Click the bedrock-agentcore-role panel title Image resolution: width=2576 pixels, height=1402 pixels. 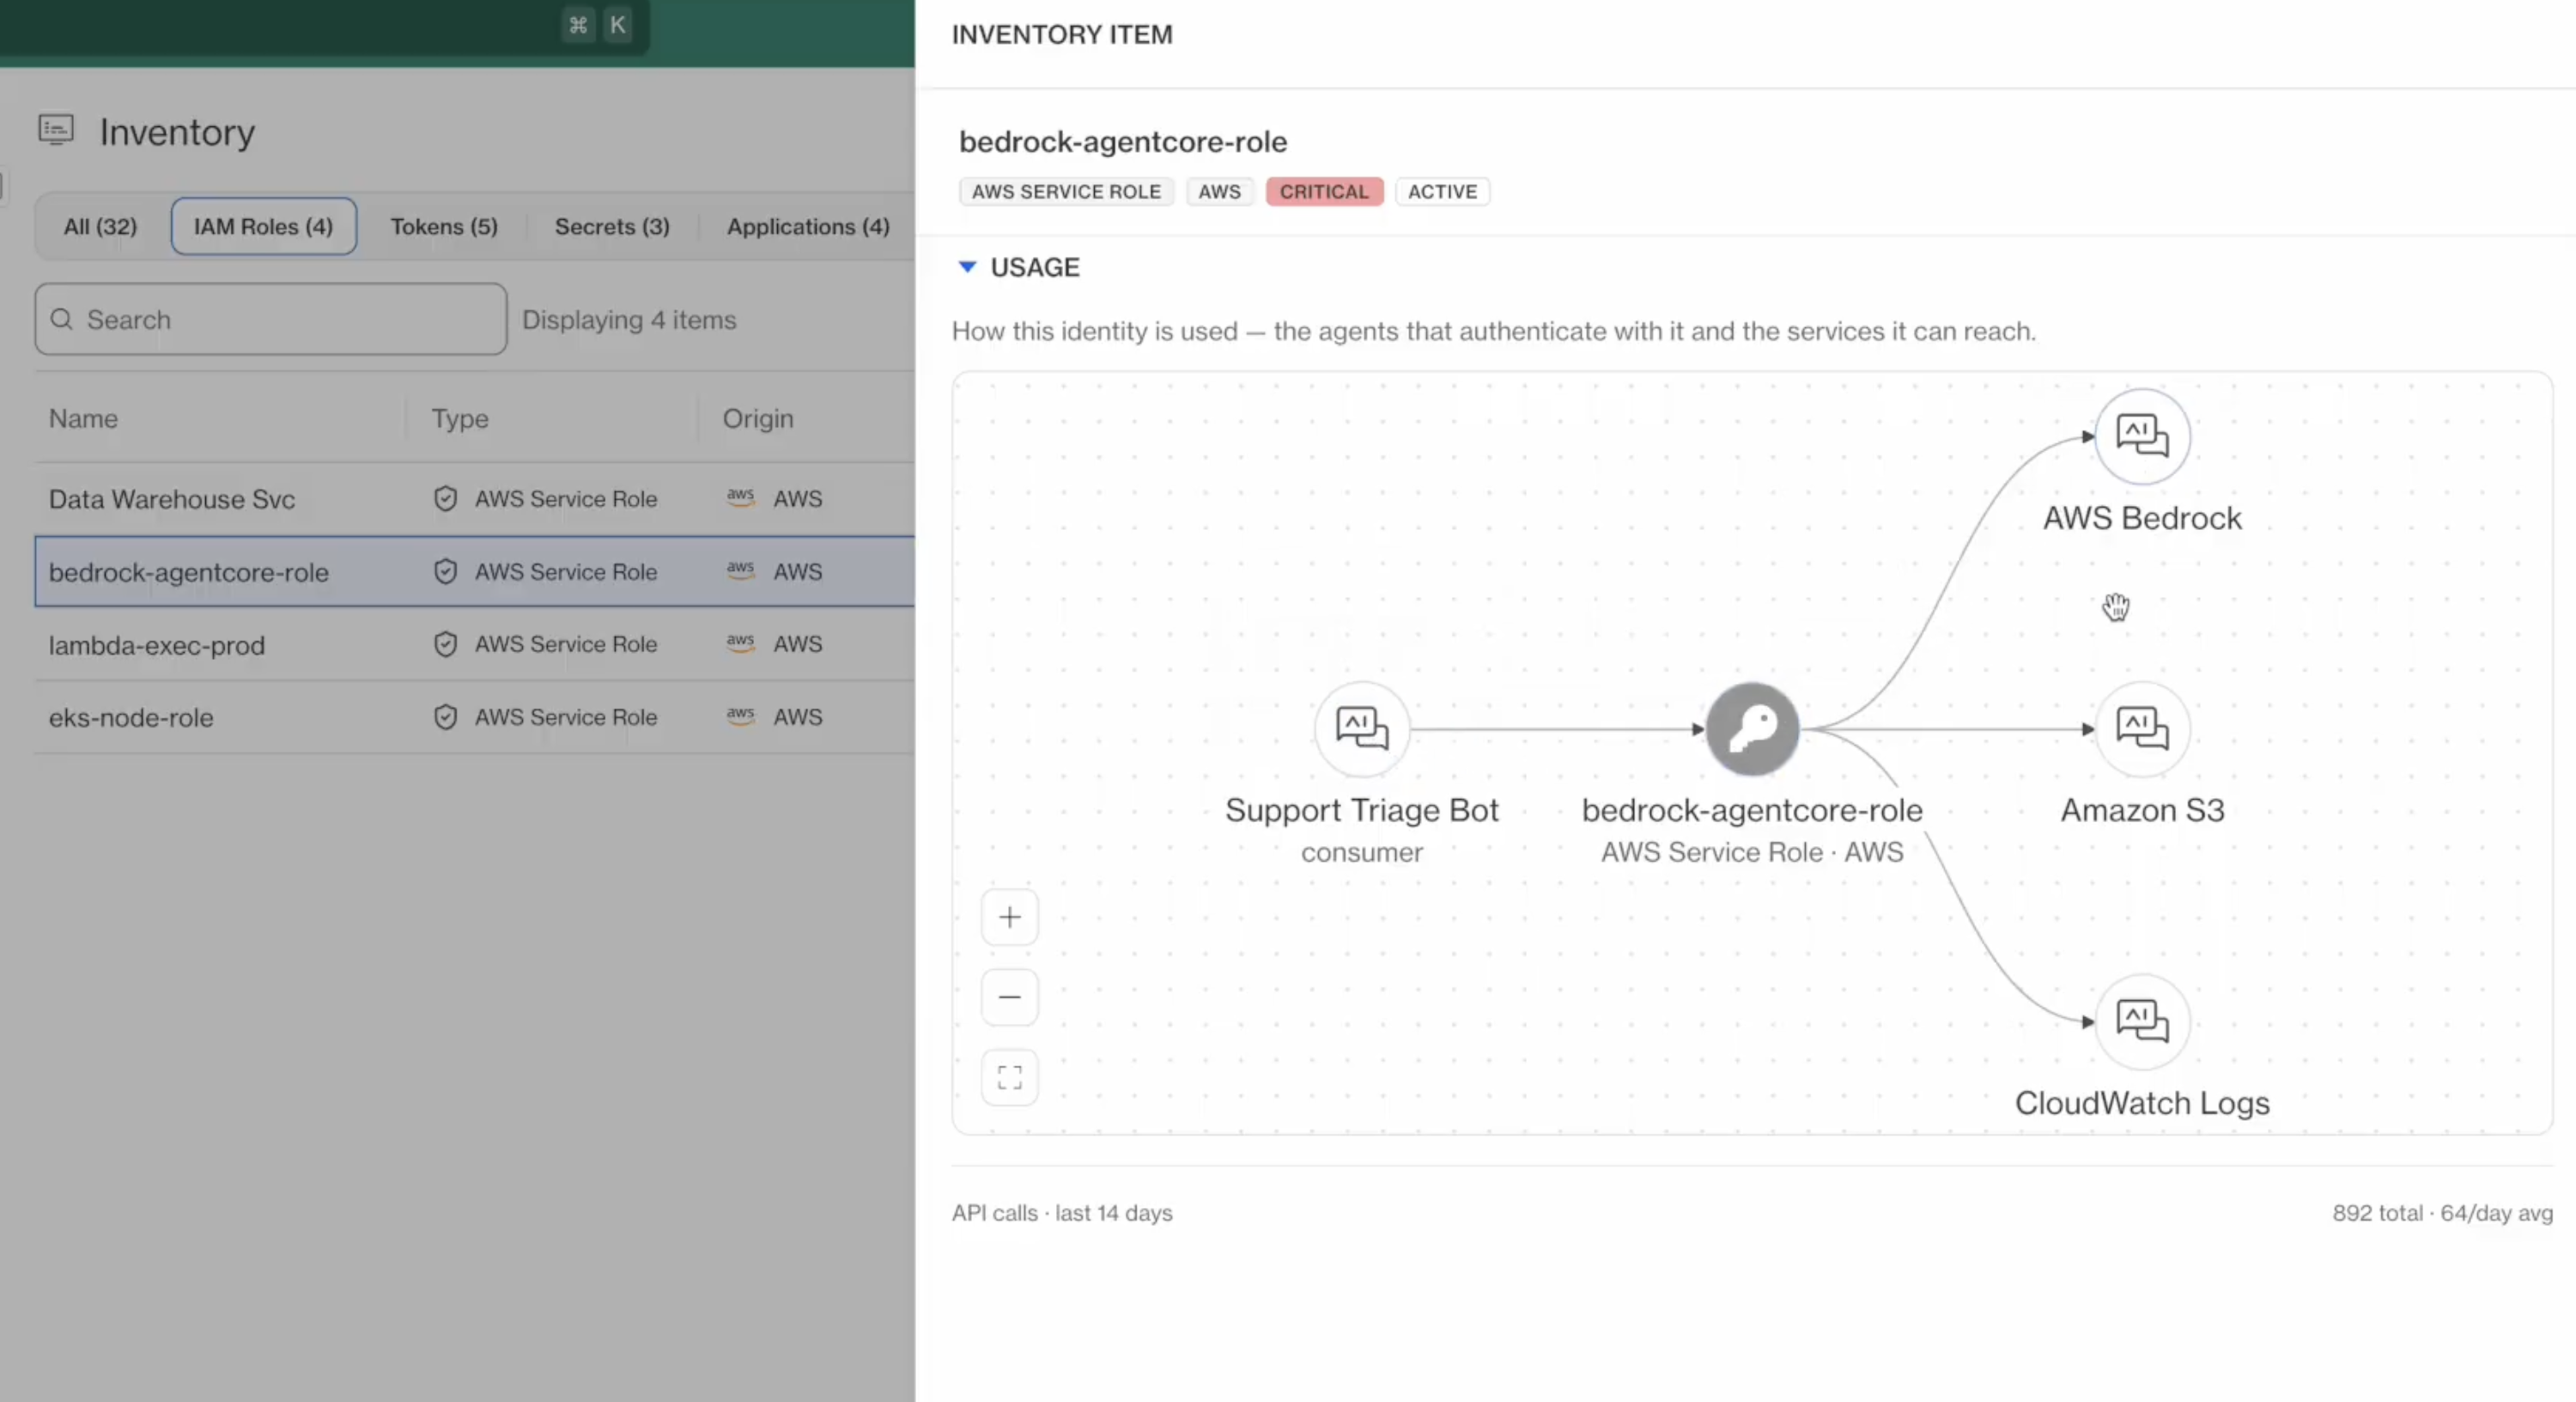1123,142
